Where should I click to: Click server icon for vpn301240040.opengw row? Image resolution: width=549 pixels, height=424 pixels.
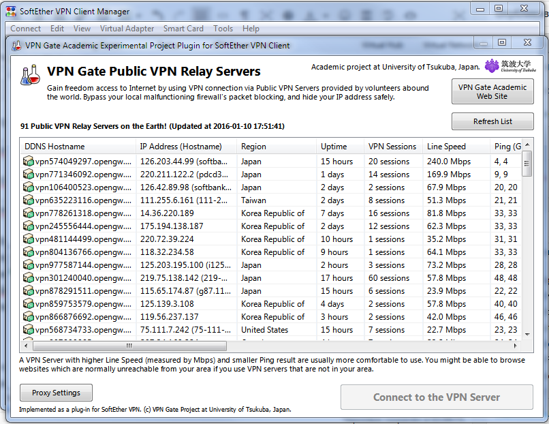click(x=28, y=278)
